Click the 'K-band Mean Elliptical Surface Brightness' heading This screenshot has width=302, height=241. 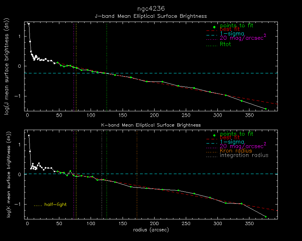151,125
